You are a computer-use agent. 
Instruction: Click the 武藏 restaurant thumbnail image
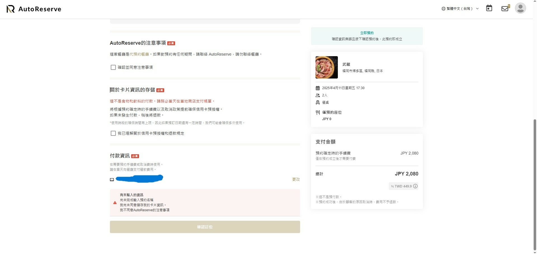(327, 67)
